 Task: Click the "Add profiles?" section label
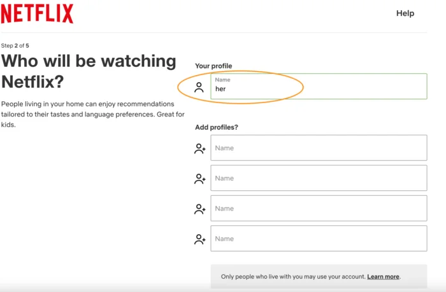click(217, 127)
